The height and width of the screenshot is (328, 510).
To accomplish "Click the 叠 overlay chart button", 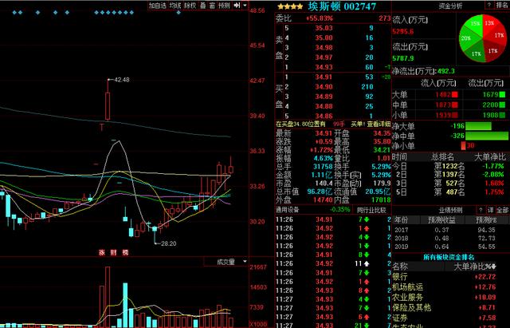I will (203, 6).
